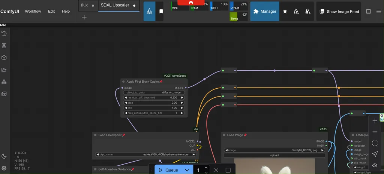Open the node library sidebar icon
The width and height of the screenshot is (384, 174).
4,46
